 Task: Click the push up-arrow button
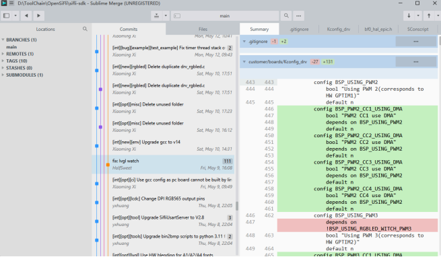tap(429, 15)
